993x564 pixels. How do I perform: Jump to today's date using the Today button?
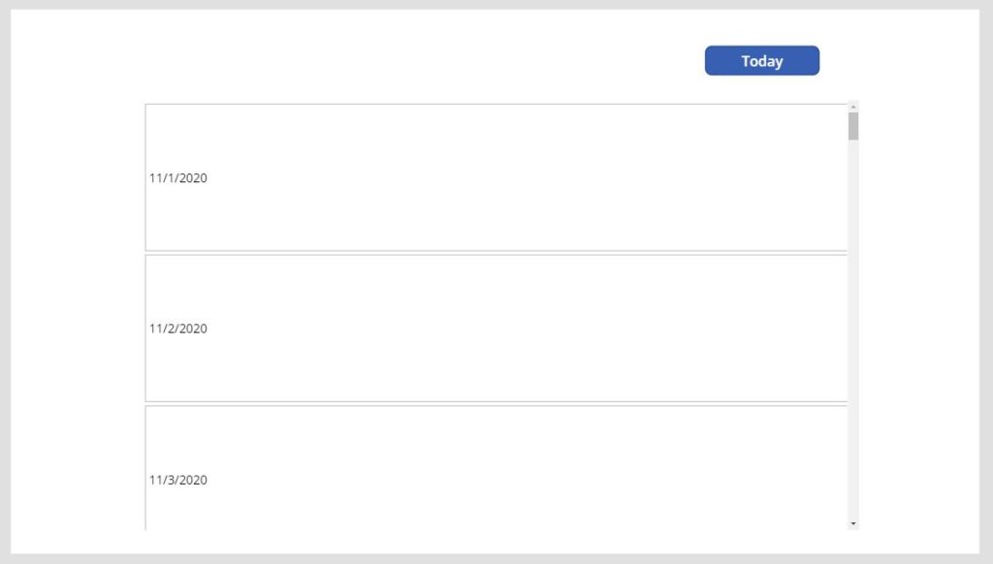pos(762,60)
